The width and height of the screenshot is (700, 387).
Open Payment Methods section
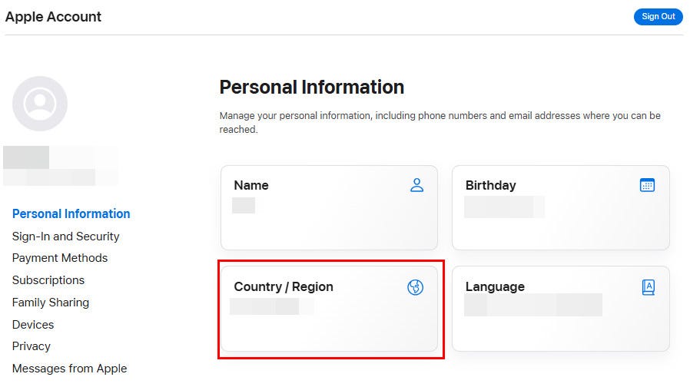pos(60,258)
